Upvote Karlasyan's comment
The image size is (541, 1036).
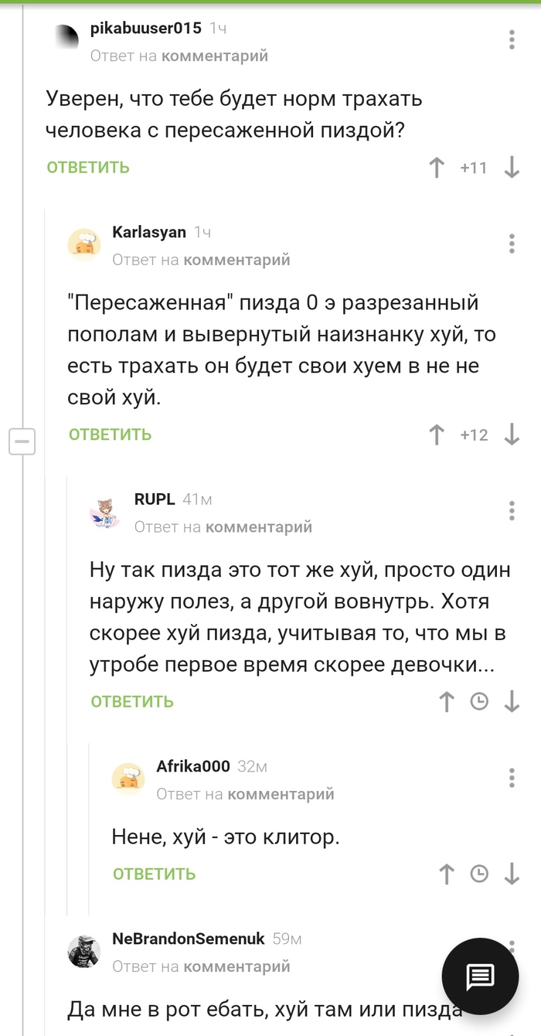pos(437,435)
